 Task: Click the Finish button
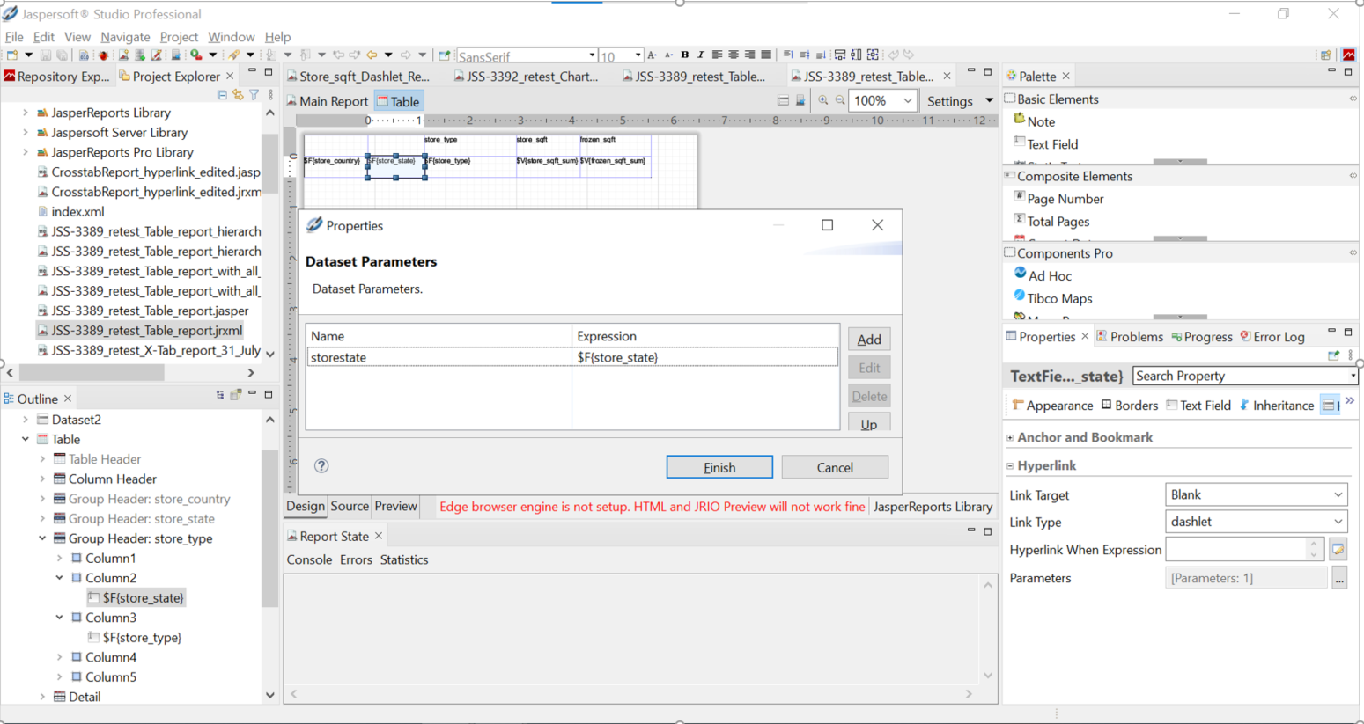[x=719, y=467]
